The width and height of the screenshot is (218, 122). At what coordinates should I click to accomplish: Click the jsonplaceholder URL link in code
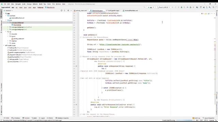pyautogui.click(x=120, y=44)
